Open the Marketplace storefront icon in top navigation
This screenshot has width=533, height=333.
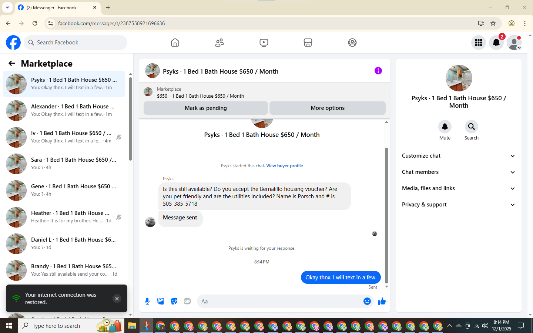(x=308, y=43)
